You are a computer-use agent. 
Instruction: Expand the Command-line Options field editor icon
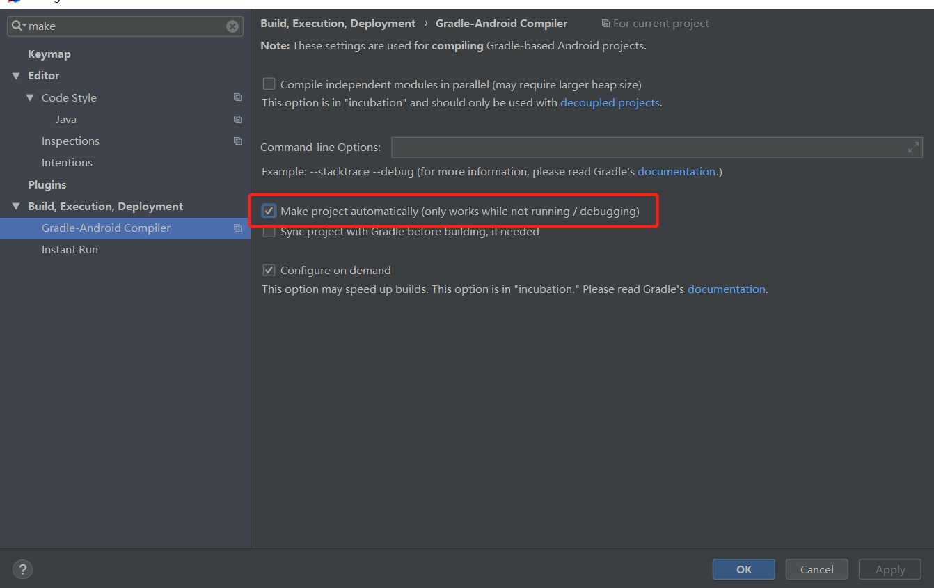coord(913,148)
